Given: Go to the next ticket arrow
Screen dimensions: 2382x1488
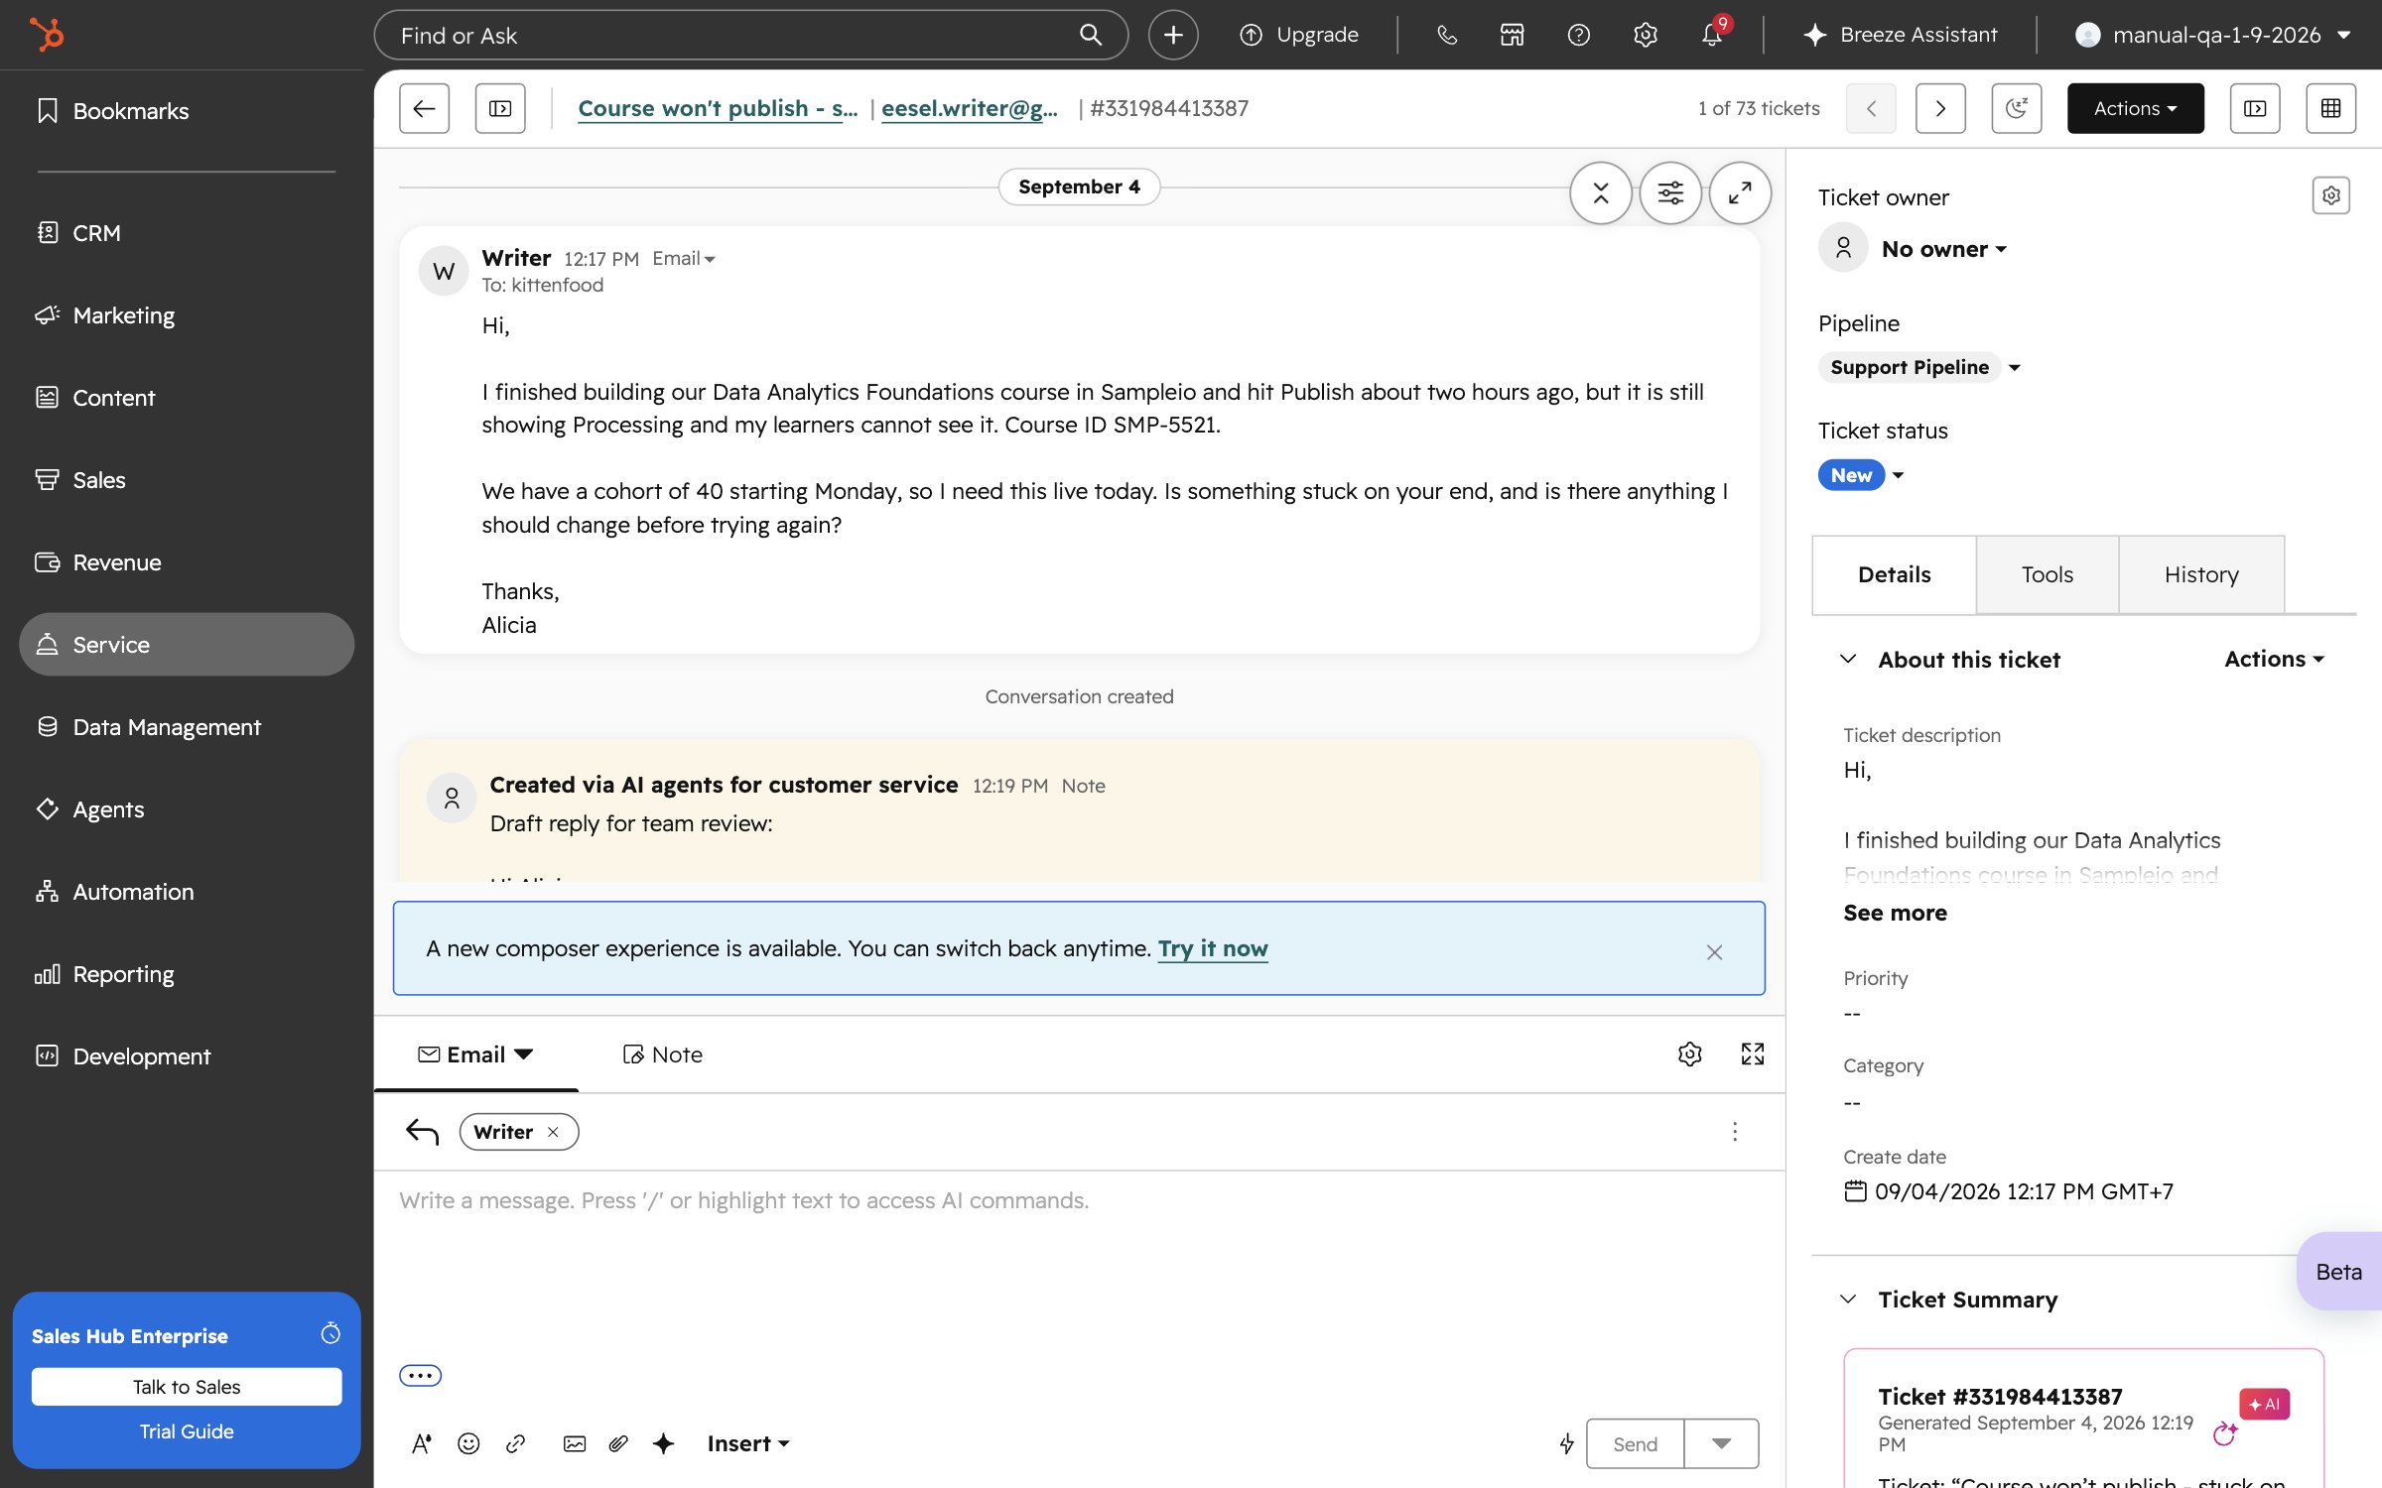Looking at the screenshot, I should coord(1940,108).
